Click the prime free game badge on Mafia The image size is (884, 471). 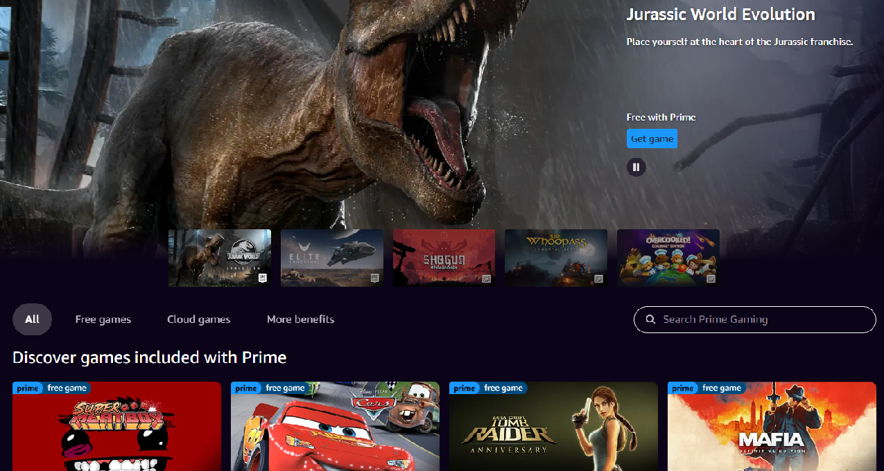(707, 388)
